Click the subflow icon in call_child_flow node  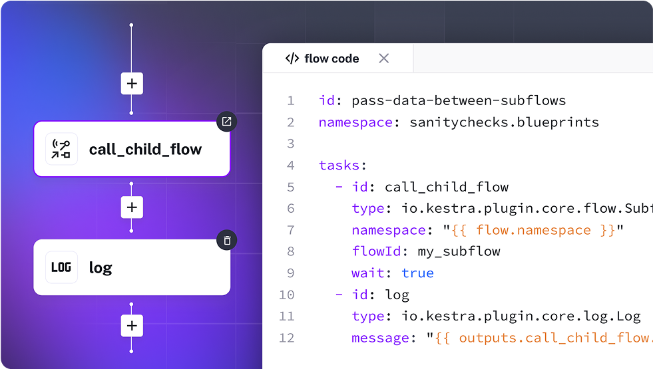(x=61, y=149)
